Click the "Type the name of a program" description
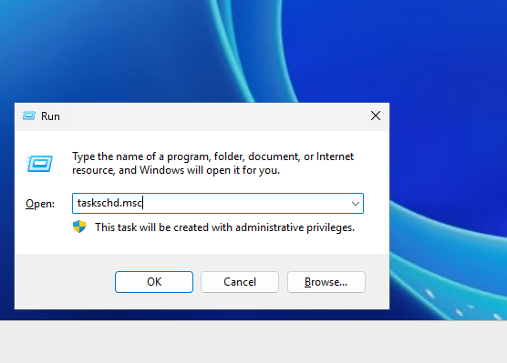 tap(212, 163)
